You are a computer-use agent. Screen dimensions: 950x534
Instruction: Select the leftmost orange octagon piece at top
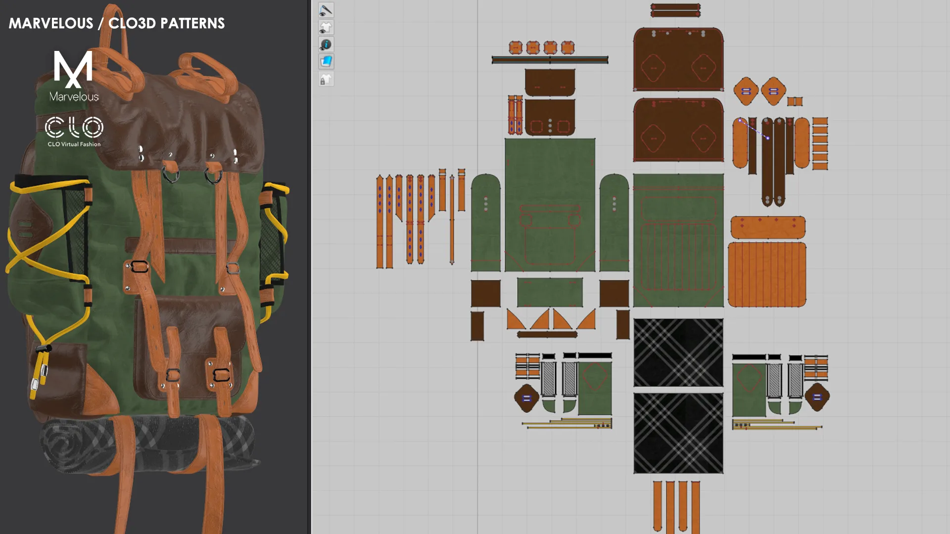click(516, 47)
